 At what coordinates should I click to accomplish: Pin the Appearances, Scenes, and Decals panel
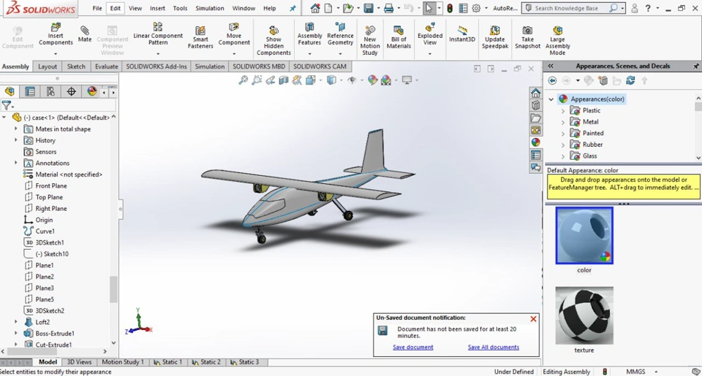coord(695,66)
